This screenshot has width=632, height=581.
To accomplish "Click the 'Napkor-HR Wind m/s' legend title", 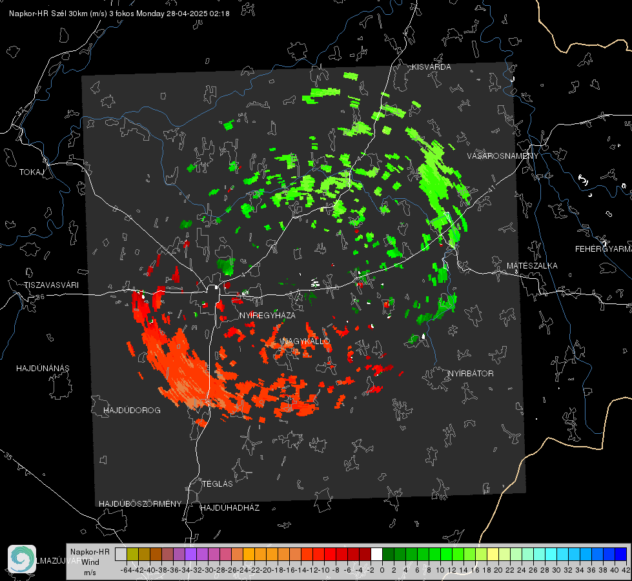I will [90, 562].
